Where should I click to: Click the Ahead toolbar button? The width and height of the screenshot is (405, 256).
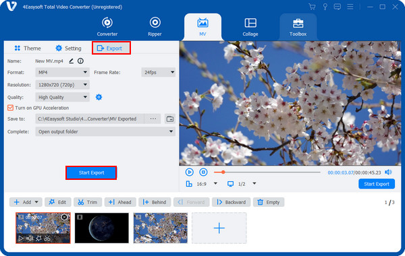point(120,202)
